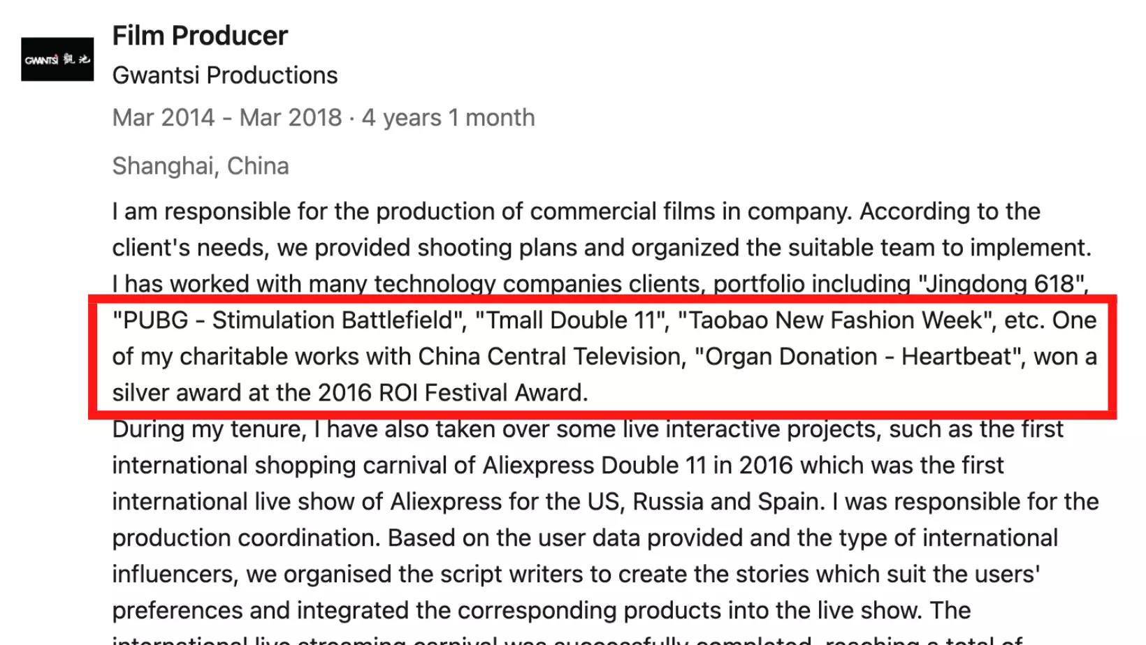Viewport: 1146px width, 645px height.
Task: Click the line starting "During my tenure"
Action: click(588, 429)
